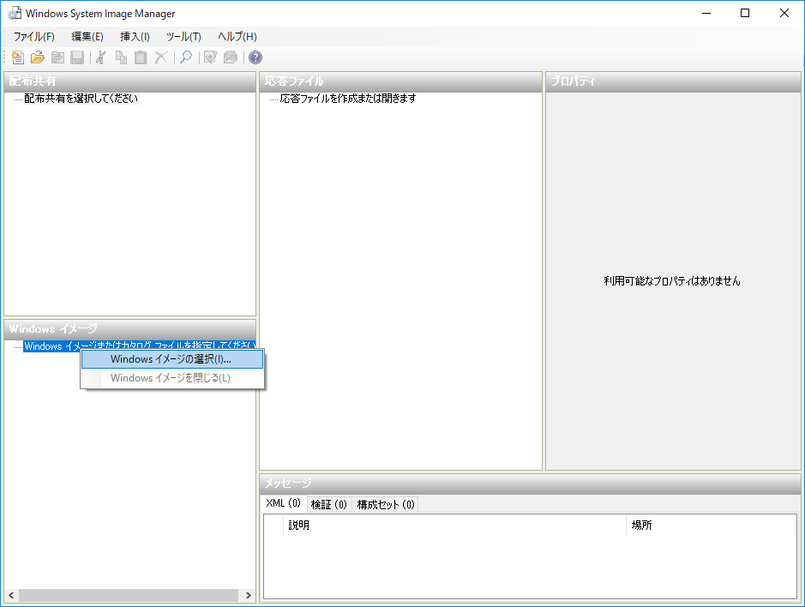This screenshot has height=607, width=805.
Task: Open the ファイル(F) menu
Action: point(34,37)
